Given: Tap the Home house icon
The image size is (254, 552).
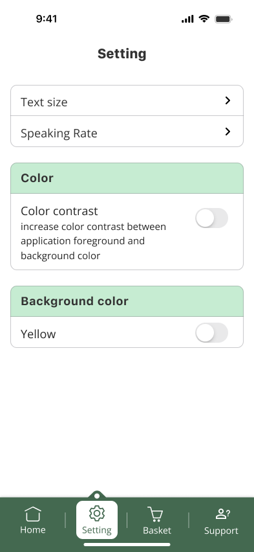Looking at the screenshot, I should tap(33, 514).
